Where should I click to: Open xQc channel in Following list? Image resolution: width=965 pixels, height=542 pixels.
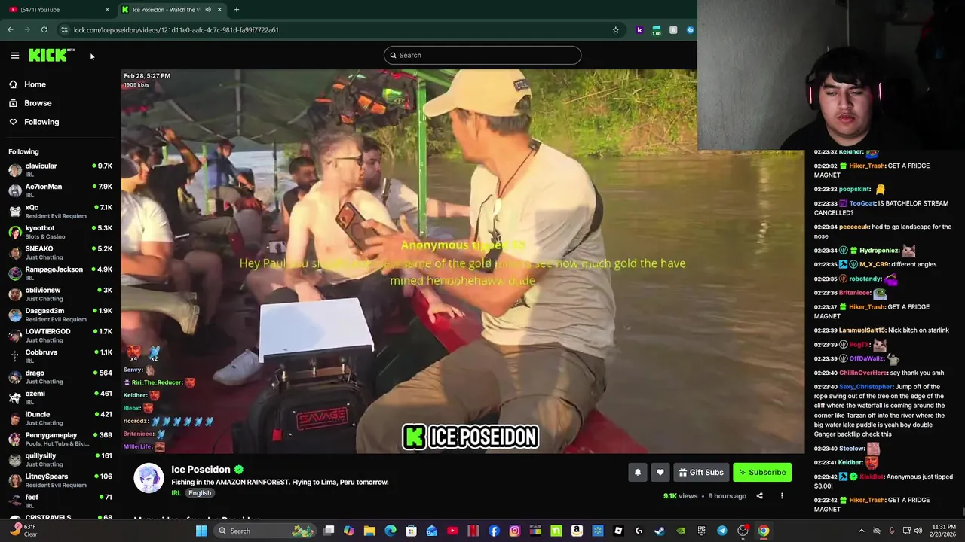tap(60, 211)
